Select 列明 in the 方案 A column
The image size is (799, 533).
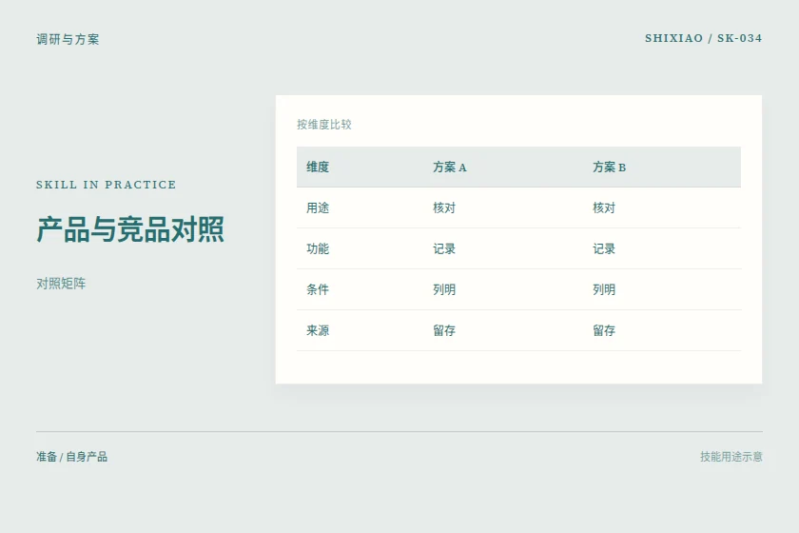click(x=444, y=289)
